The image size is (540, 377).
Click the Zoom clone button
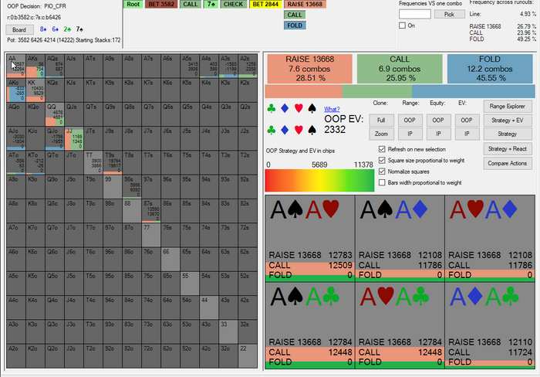(x=381, y=134)
